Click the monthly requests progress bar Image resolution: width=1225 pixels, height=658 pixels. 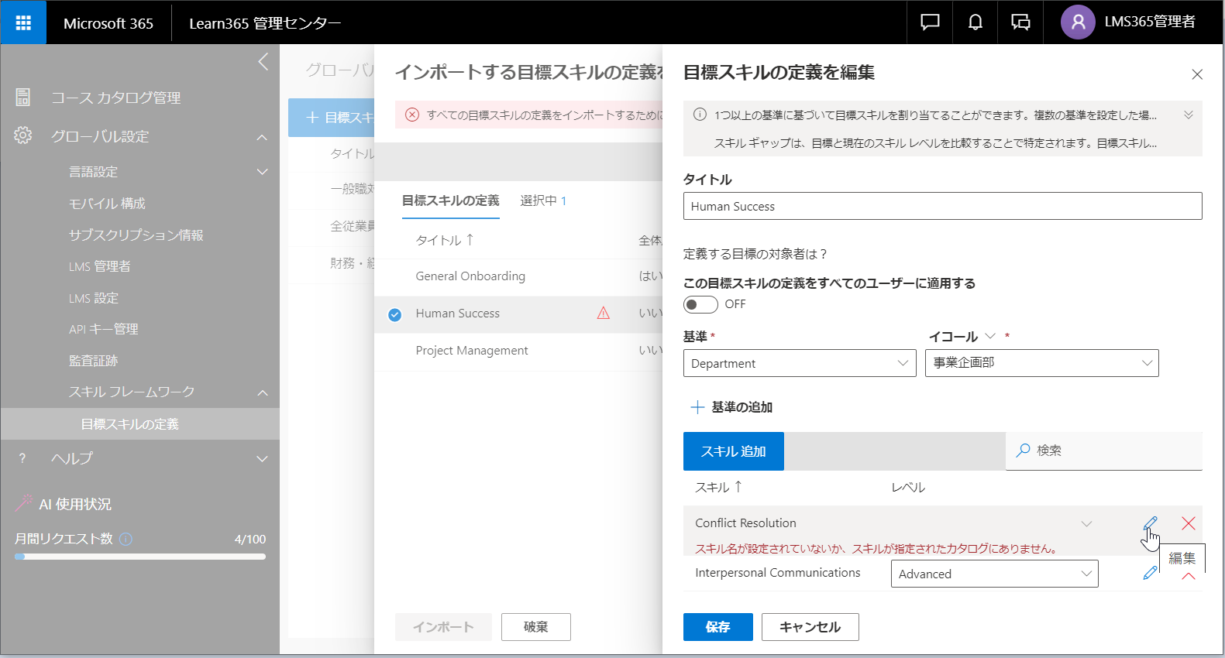click(140, 557)
